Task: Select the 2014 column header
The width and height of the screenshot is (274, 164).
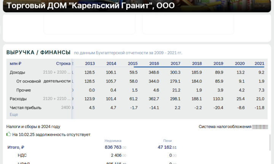Action: (111, 63)
